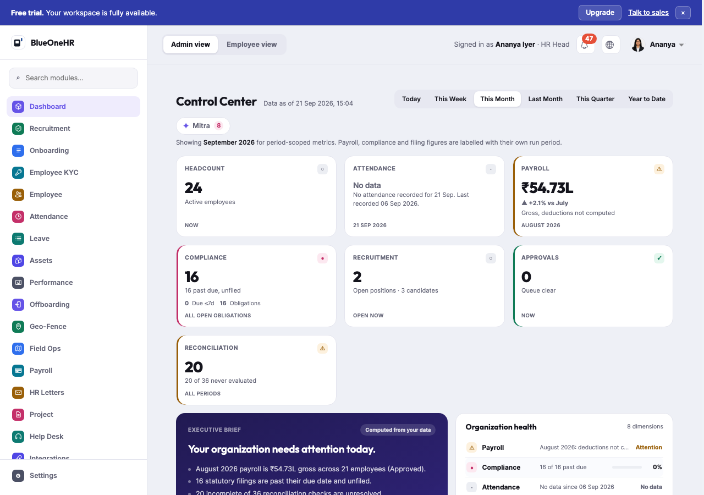
Task: Select the Today period filter
Action: (411, 99)
